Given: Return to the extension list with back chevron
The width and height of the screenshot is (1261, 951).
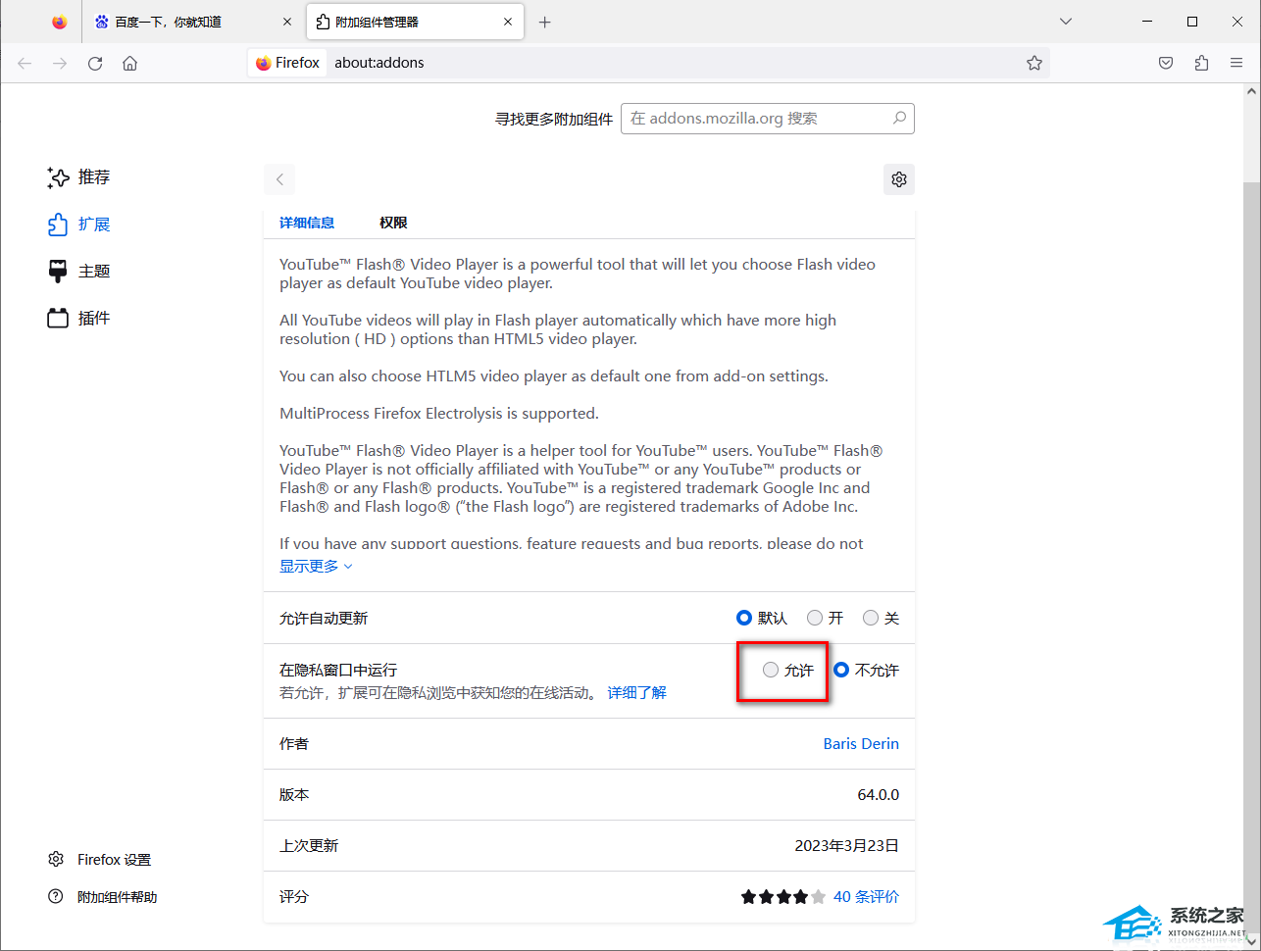Looking at the screenshot, I should tap(279, 179).
